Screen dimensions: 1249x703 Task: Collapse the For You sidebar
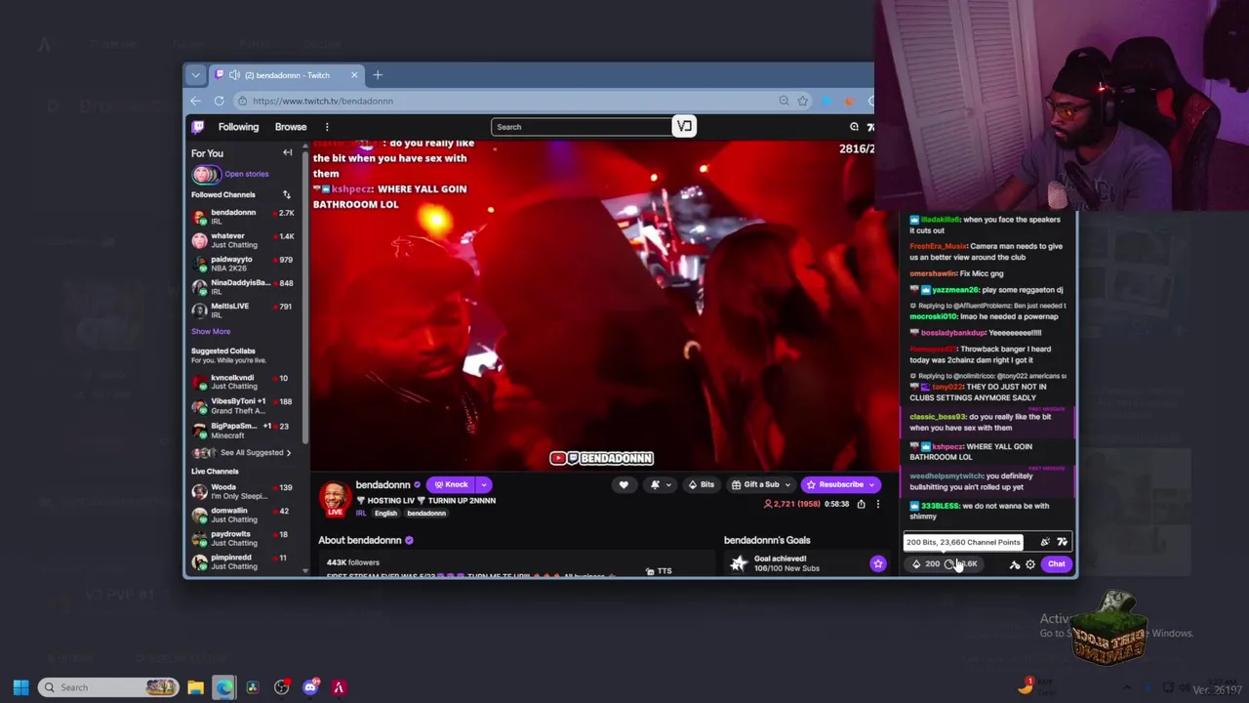tap(287, 152)
